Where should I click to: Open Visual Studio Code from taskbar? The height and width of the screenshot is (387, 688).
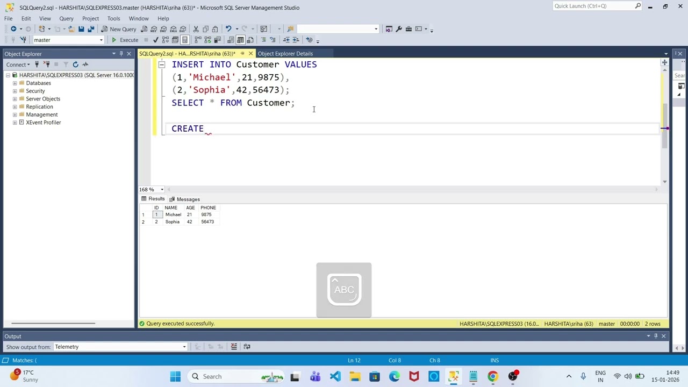[335, 376]
